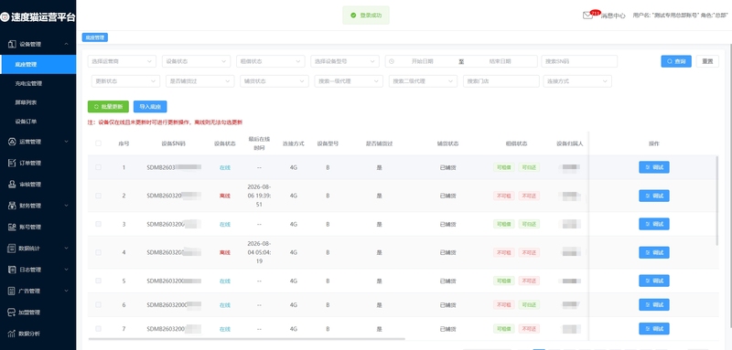The image size is (732, 350).
Task: Check the checkbox for row 7
Action: (x=98, y=329)
